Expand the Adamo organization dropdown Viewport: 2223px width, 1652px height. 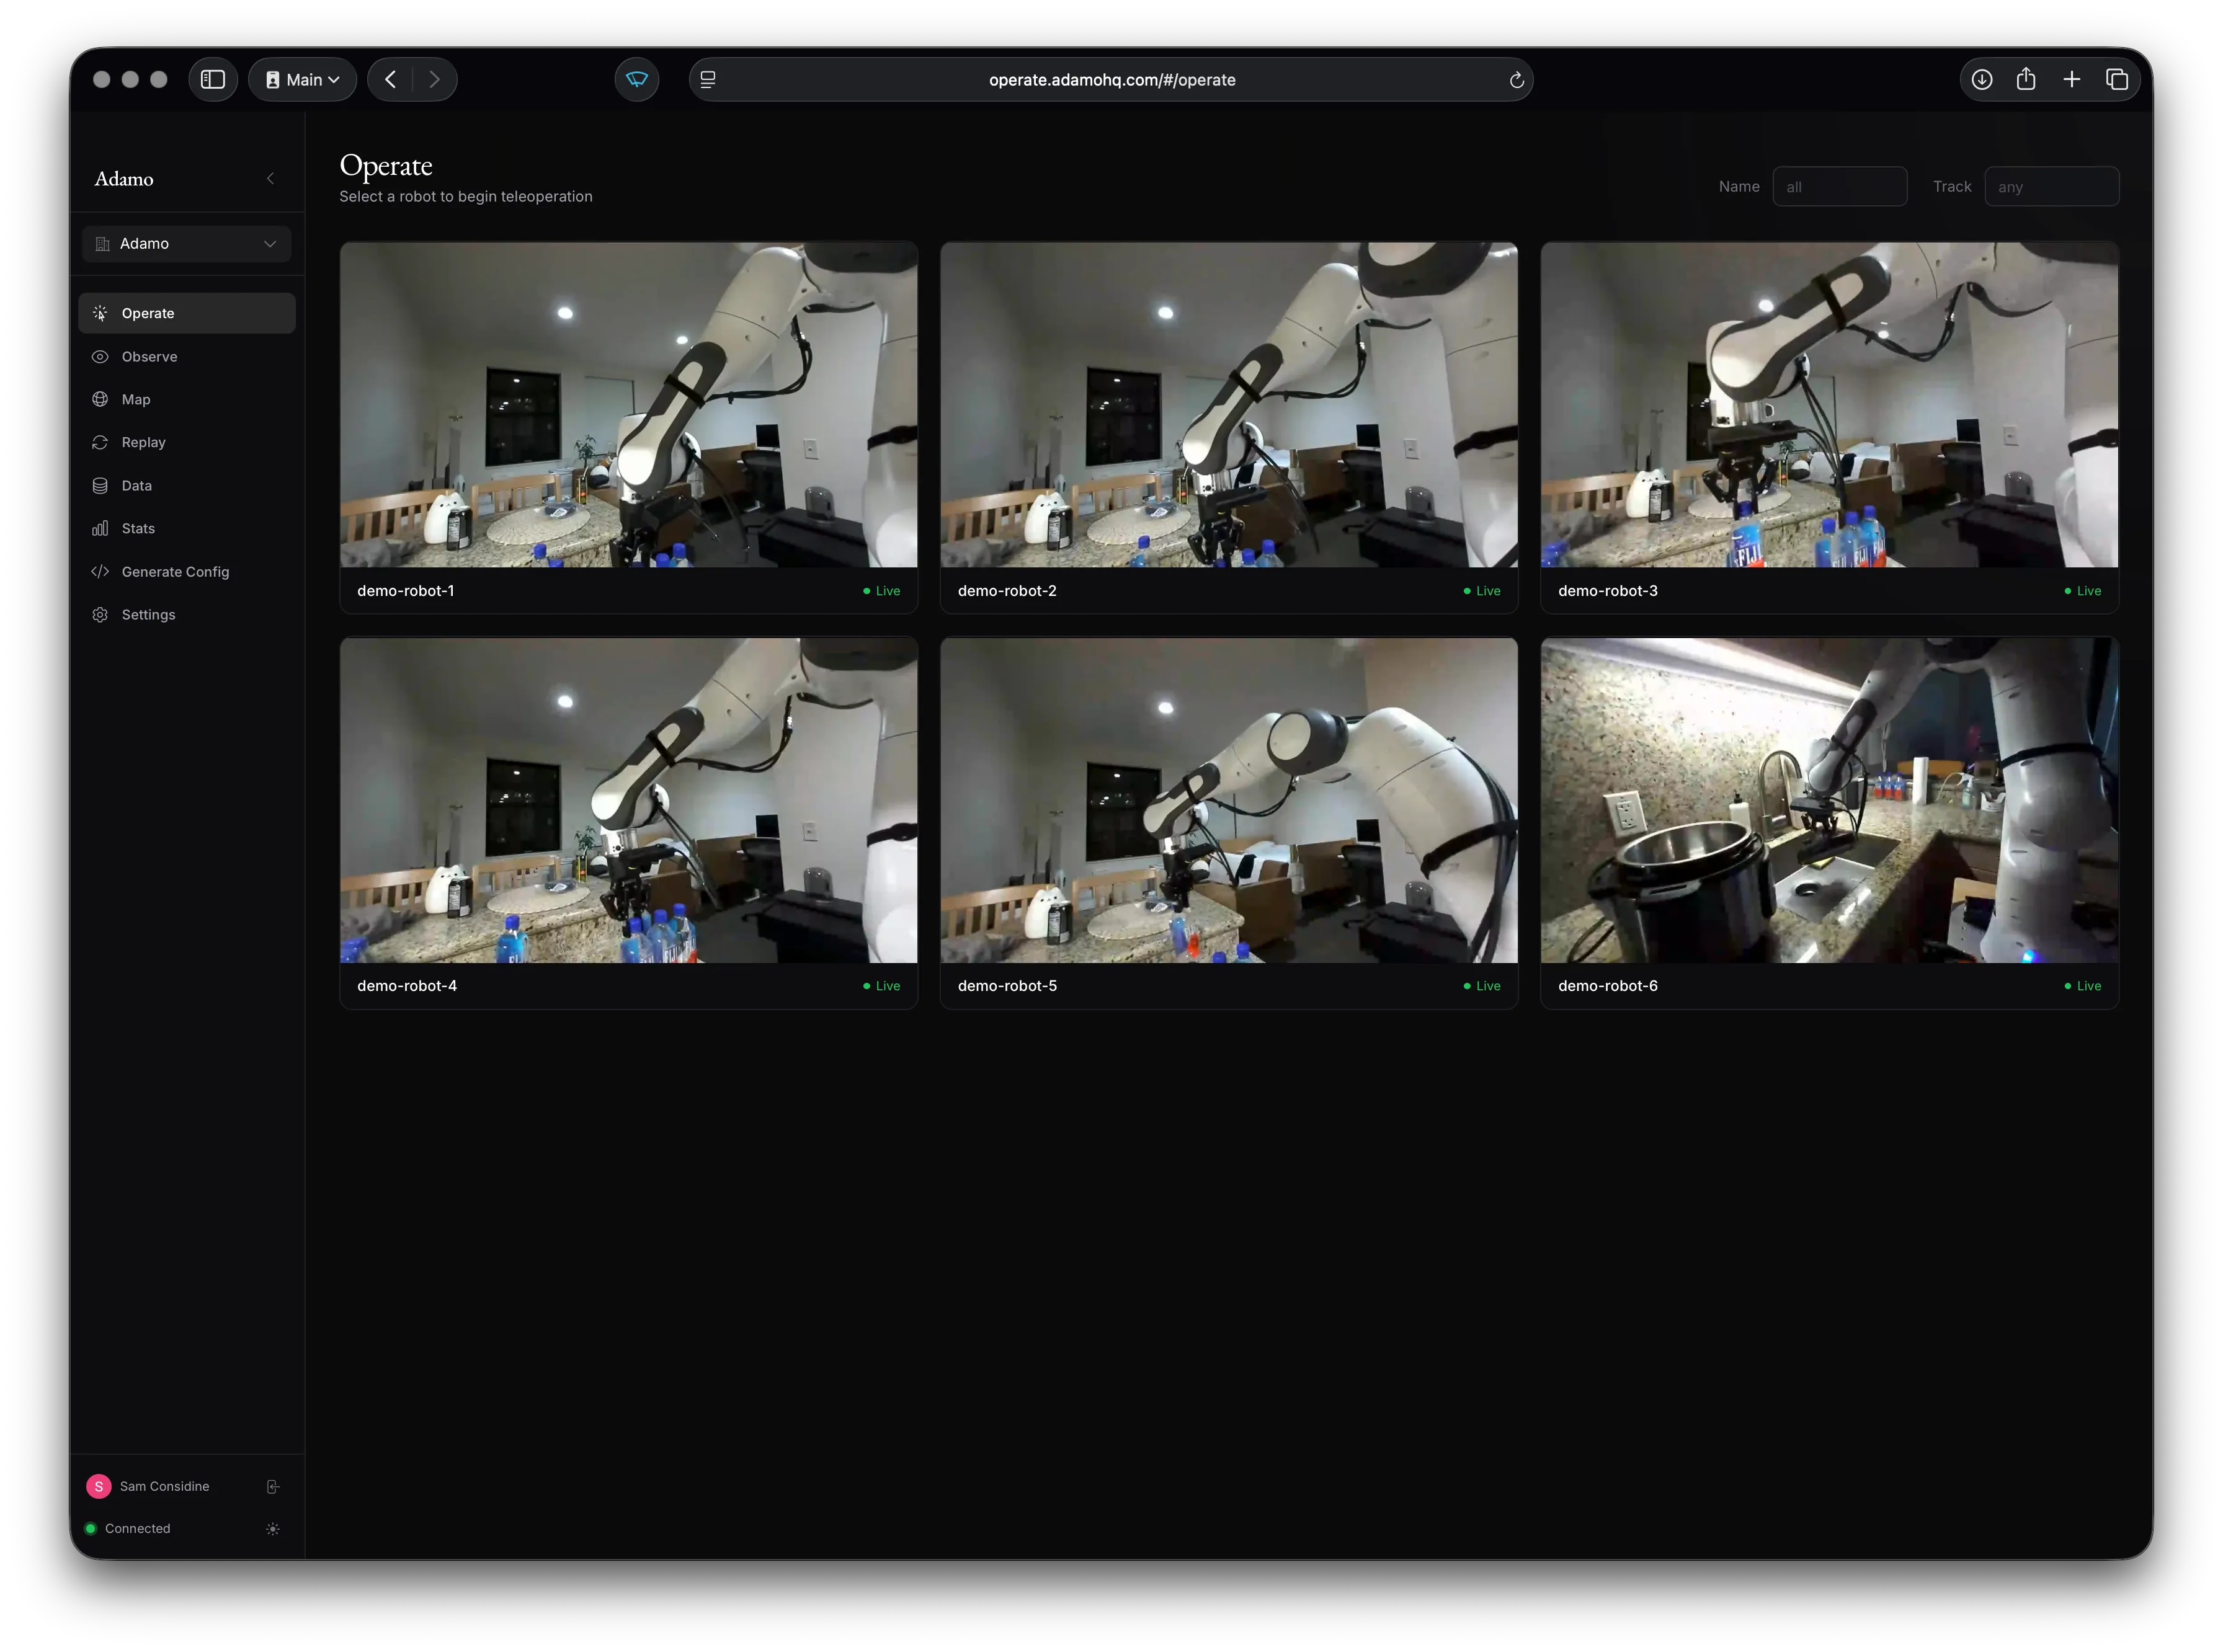click(187, 243)
